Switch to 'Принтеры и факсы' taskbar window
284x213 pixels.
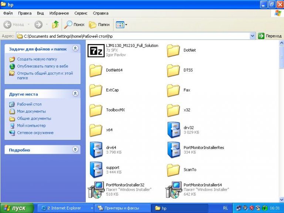pos(123,208)
